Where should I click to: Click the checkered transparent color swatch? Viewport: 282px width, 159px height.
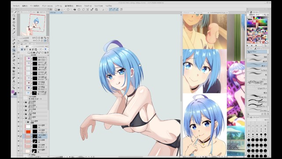pyautogui.click(x=14, y=97)
